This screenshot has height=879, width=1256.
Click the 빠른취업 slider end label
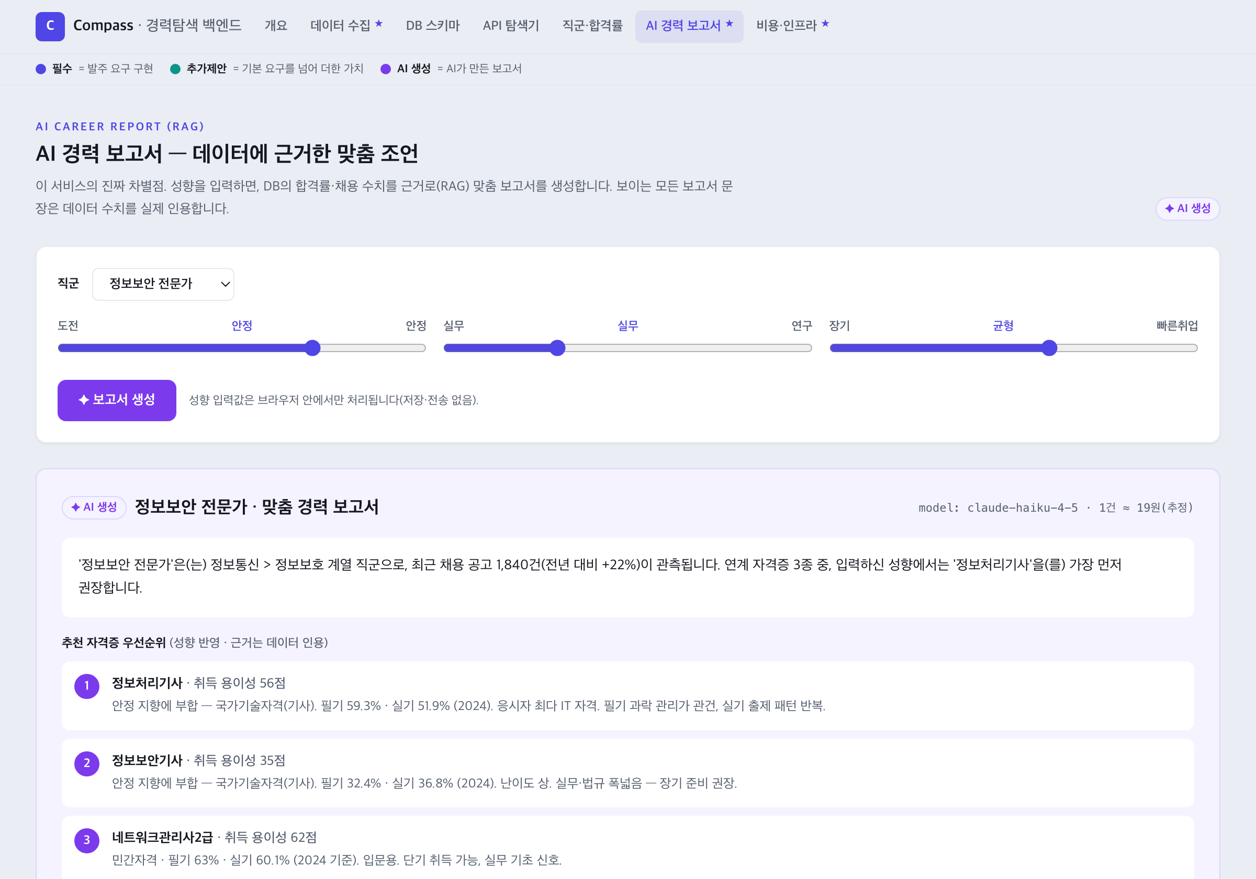point(1176,326)
